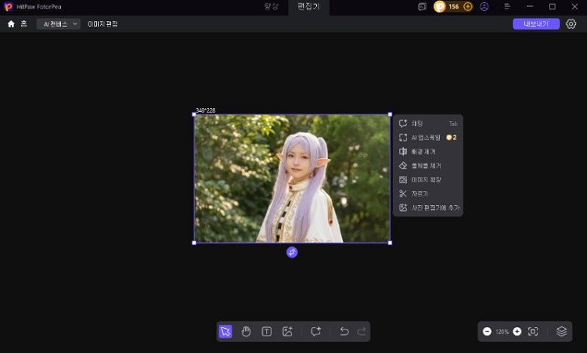Fit canvas to screen icon
This screenshot has height=353, width=587.
pyautogui.click(x=533, y=331)
